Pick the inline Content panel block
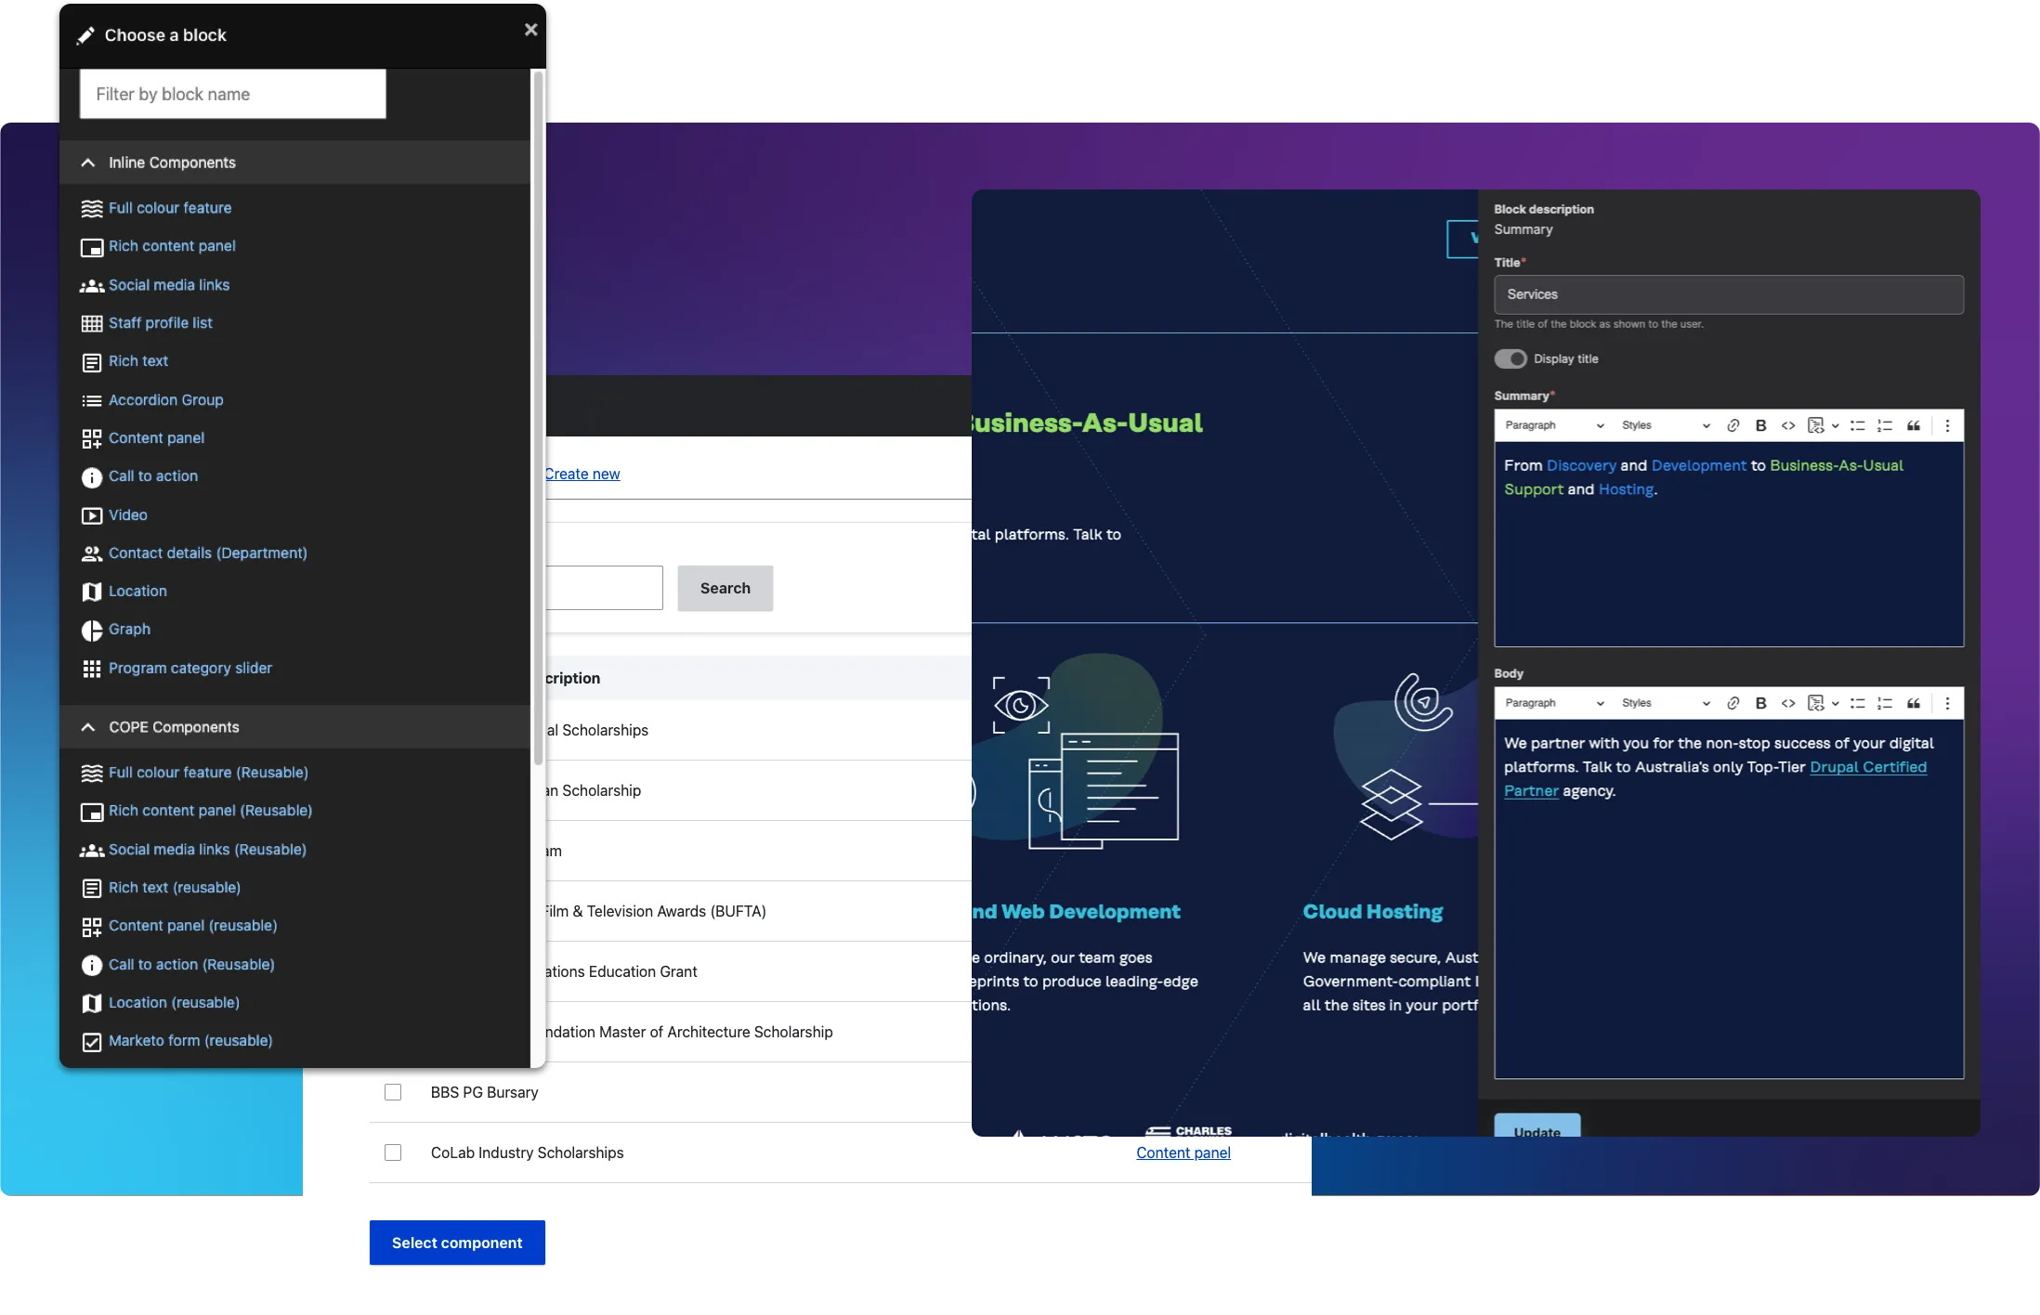Image resolution: width=2040 pixels, height=1315 pixels. pos(156,438)
